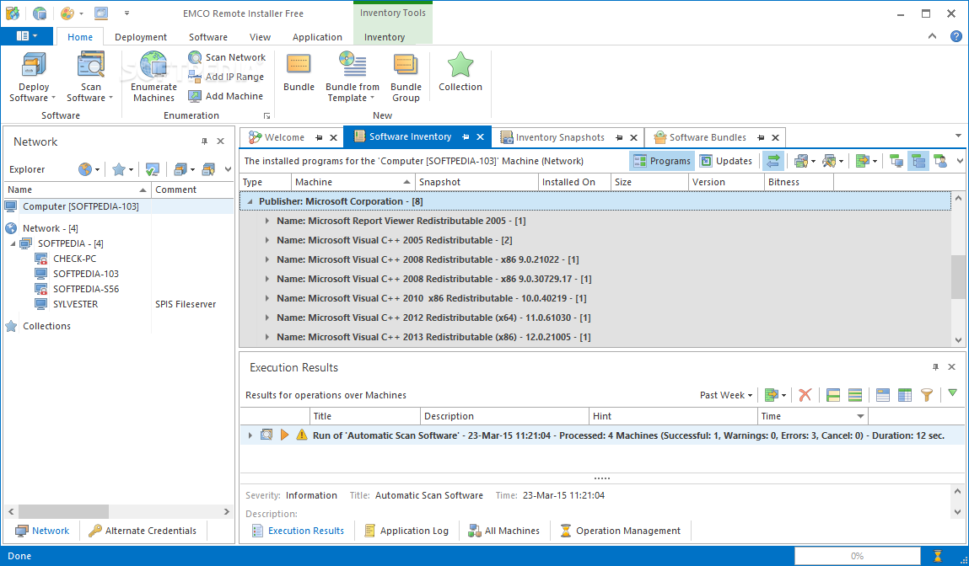
Task: Close the Welcome tab
Action: point(334,137)
